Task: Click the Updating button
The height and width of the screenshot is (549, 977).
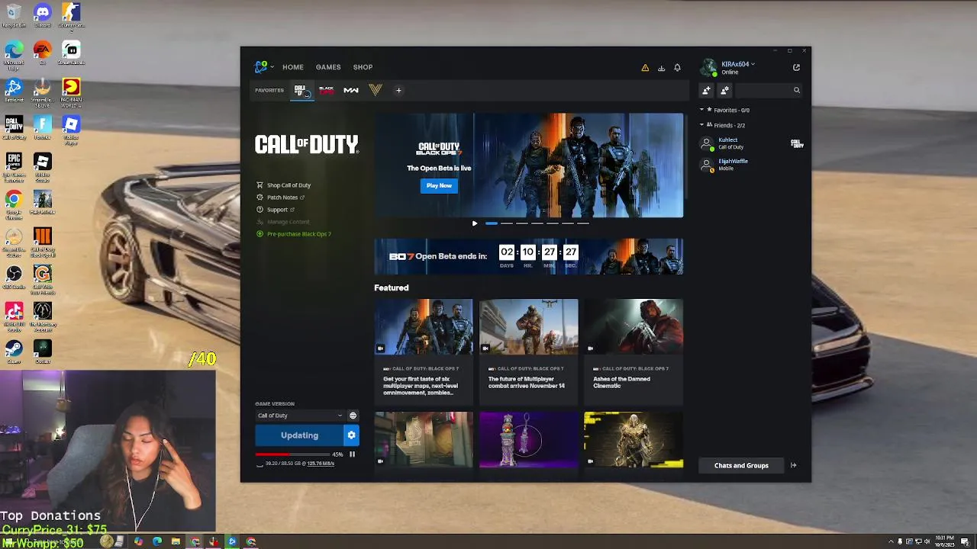Action: (x=299, y=435)
